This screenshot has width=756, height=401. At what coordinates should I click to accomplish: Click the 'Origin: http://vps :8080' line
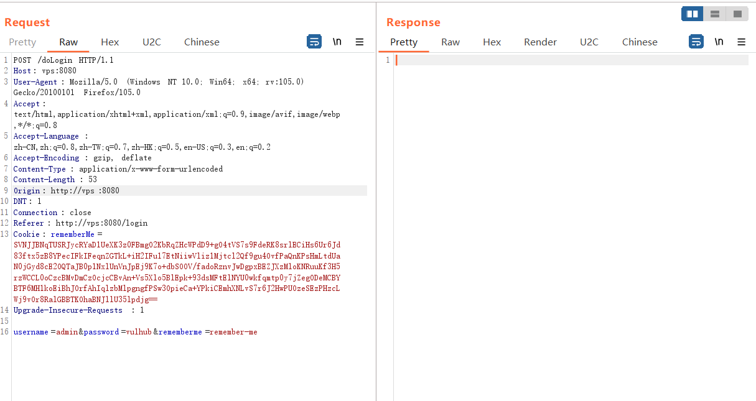66,191
